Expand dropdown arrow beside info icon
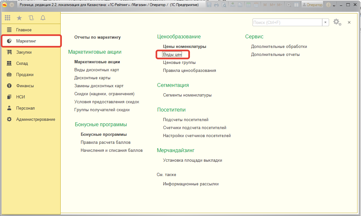 tap(334, 5)
